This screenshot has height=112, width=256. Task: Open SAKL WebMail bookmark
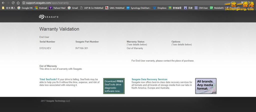tap(115, 8)
